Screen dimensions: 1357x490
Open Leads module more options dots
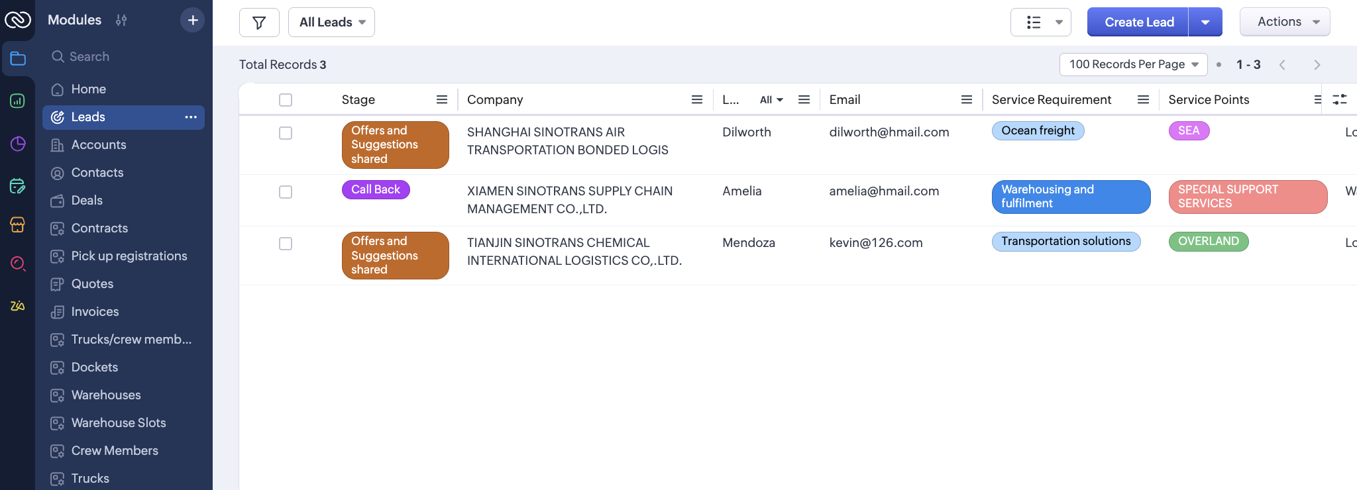point(191,117)
